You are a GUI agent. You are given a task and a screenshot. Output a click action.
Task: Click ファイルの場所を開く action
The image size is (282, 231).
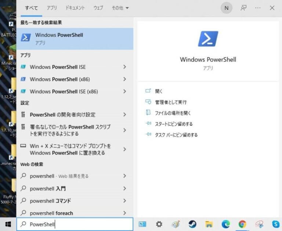[168, 113]
